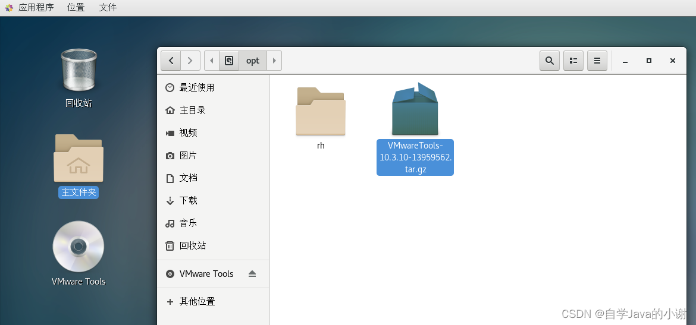Click the 回收站 label on the desktop
The image size is (696, 325).
pos(79,103)
